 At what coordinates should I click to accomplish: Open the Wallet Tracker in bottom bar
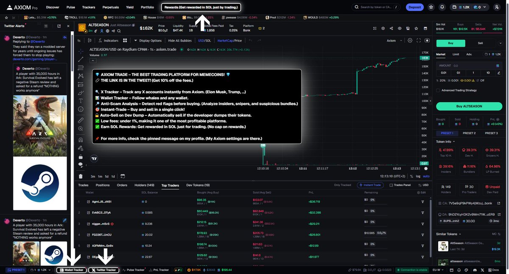click(71, 270)
